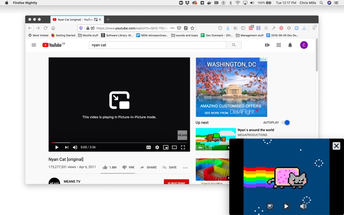Select the Nyan Cat [original] tab

(77, 19)
